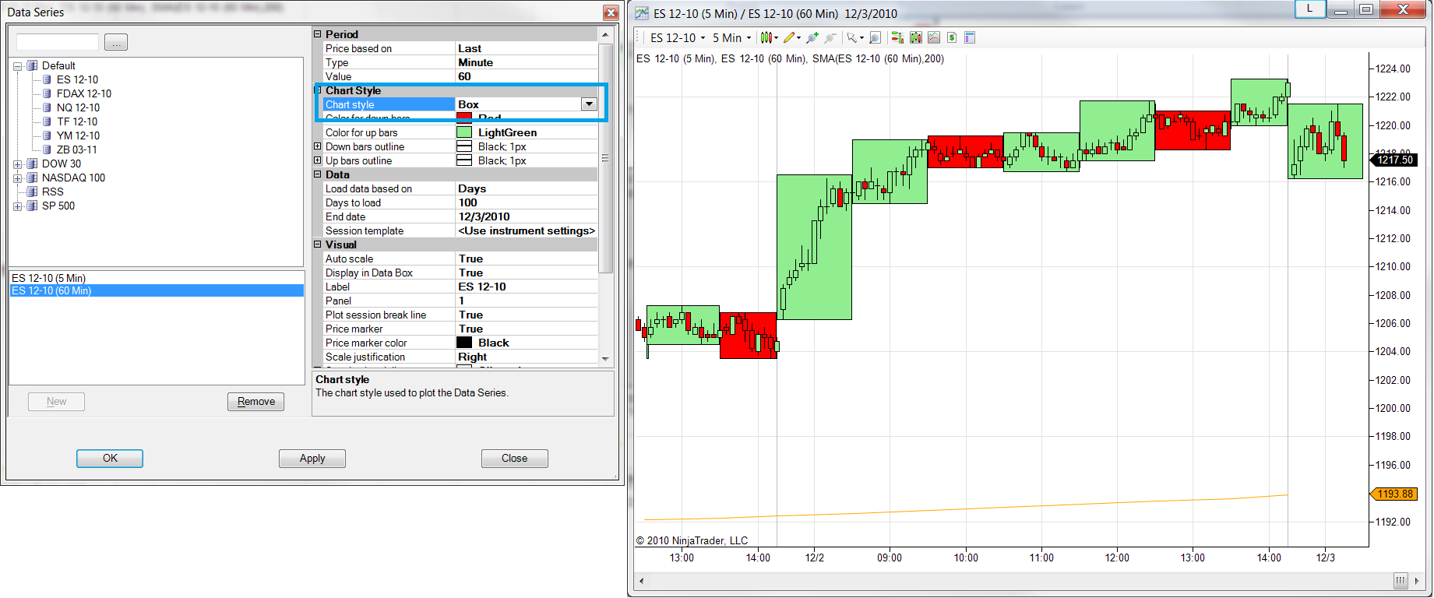
Task: Select the cursor pointer tool icon
Action: [x=852, y=37]
